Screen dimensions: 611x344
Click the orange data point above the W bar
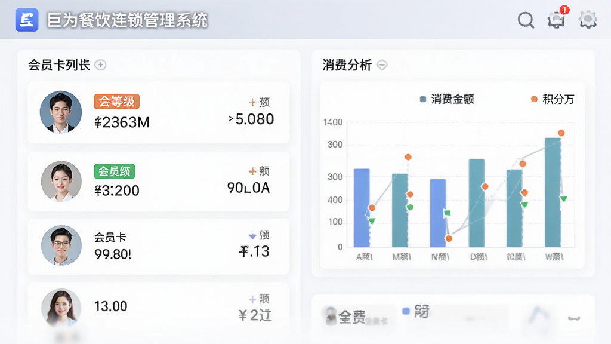pyautogui.click(x=561, y=133)
